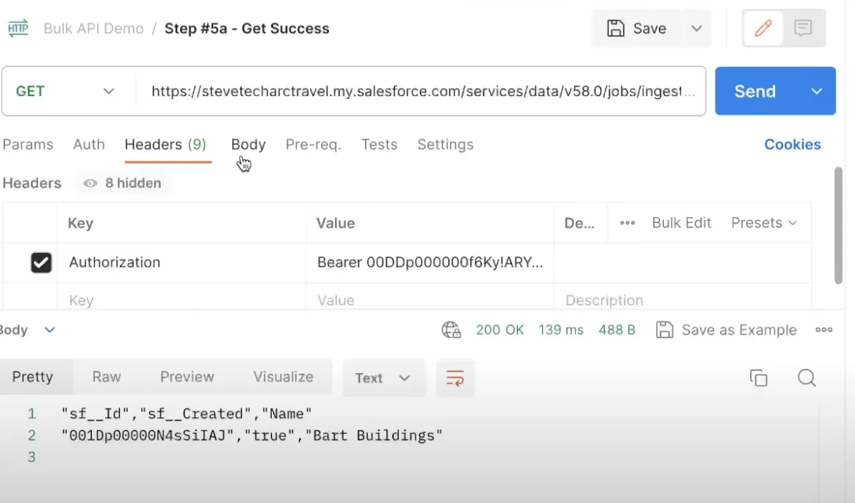Open the Pre-req. tab
Viewport: 855px width, 503px height.
pos(313,144)
